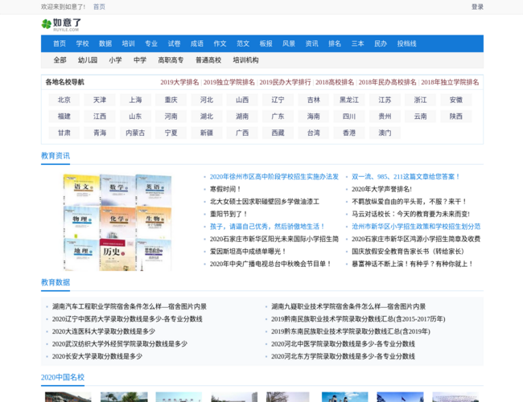Select the 普通高校 filter tab
This screenshot has width=523, height=402.
[208, 60]
